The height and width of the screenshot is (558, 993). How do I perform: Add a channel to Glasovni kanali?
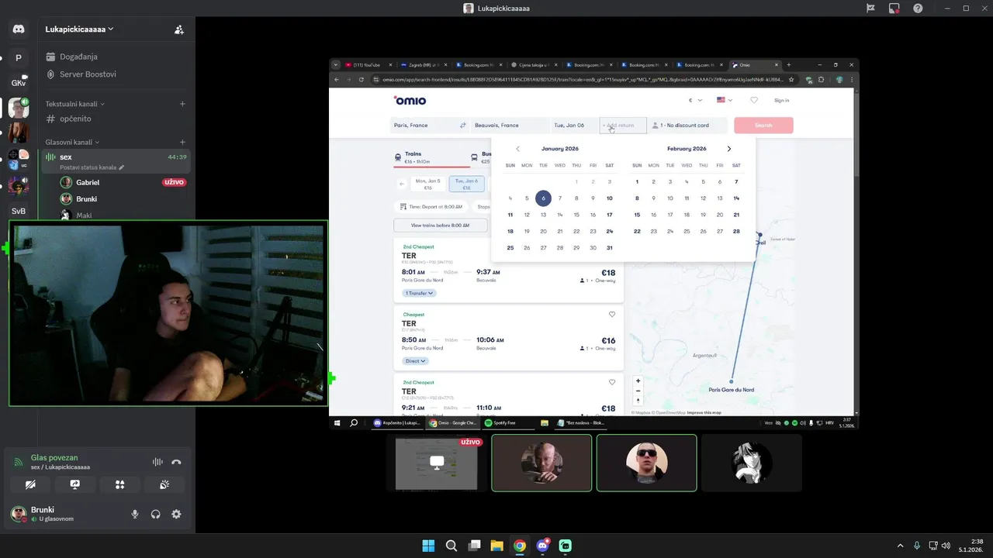182,143
